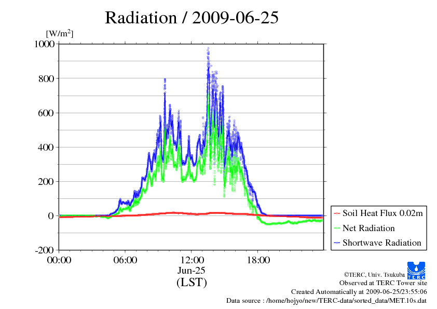Click the red Soil Heat Flux legend marker
This screenshot has height=309, width=437.
(x=337, y=213)
